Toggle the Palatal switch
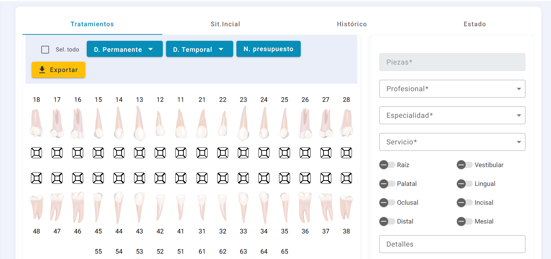Viewport: 551px width, 259px height. click(x=387, y=184)
